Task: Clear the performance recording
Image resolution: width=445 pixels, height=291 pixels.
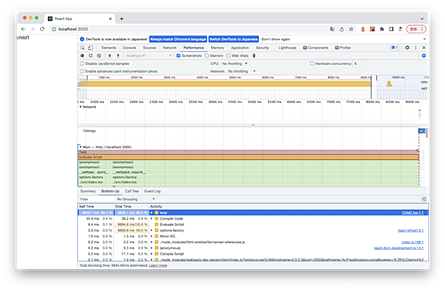Action: tap(99, 56)
